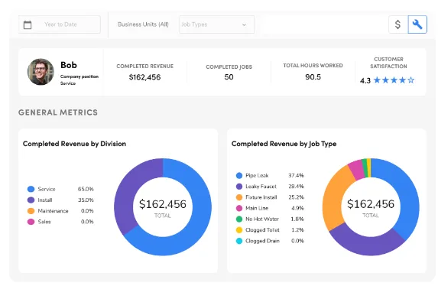Click the Clogged Drain legend label

tap(262, 241)
